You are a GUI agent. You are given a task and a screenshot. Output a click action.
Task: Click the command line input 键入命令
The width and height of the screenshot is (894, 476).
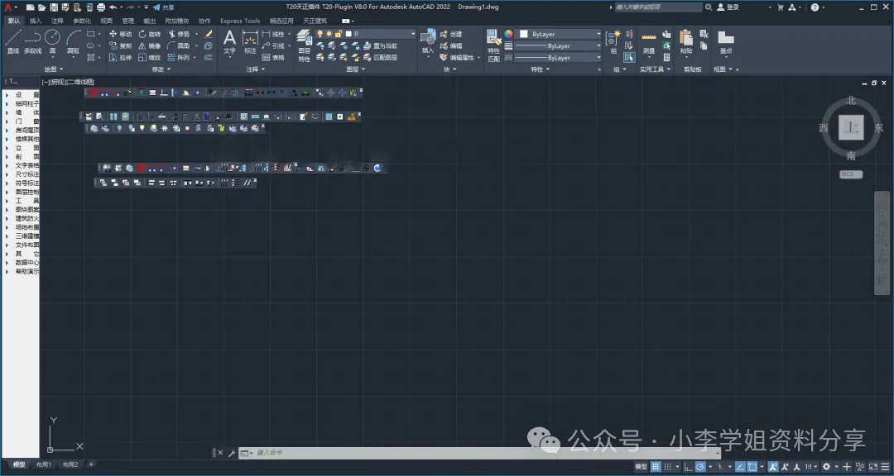pyautogui.click(x=479, y=453)
